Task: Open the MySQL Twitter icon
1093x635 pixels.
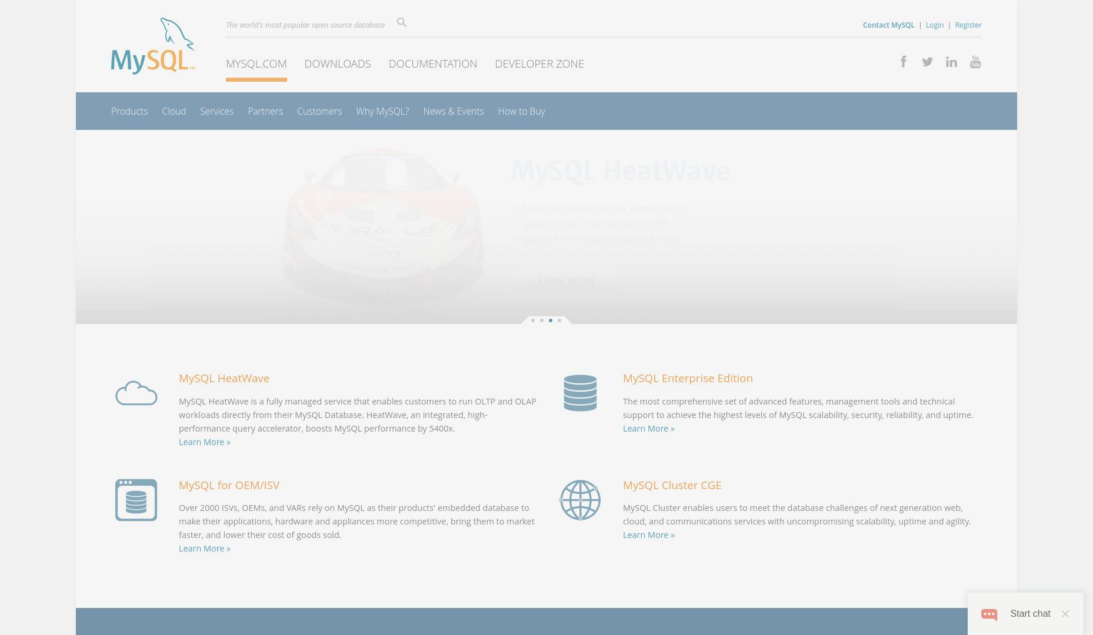Action: pos(928,62)
